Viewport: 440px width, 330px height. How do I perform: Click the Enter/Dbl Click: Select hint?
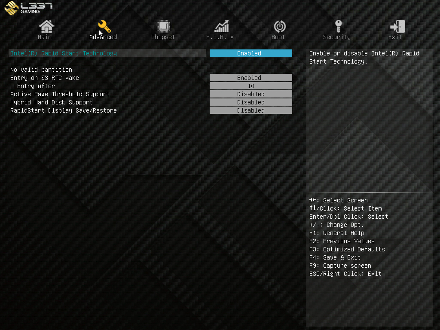click(348, 217)
